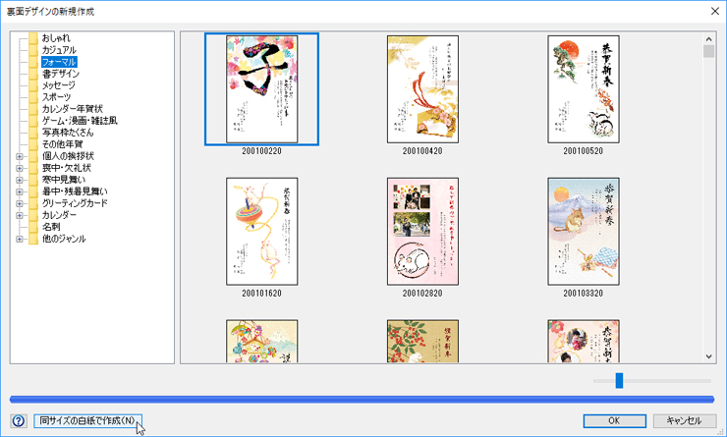
Task: Click the OK button
Action: click(613, 420)
